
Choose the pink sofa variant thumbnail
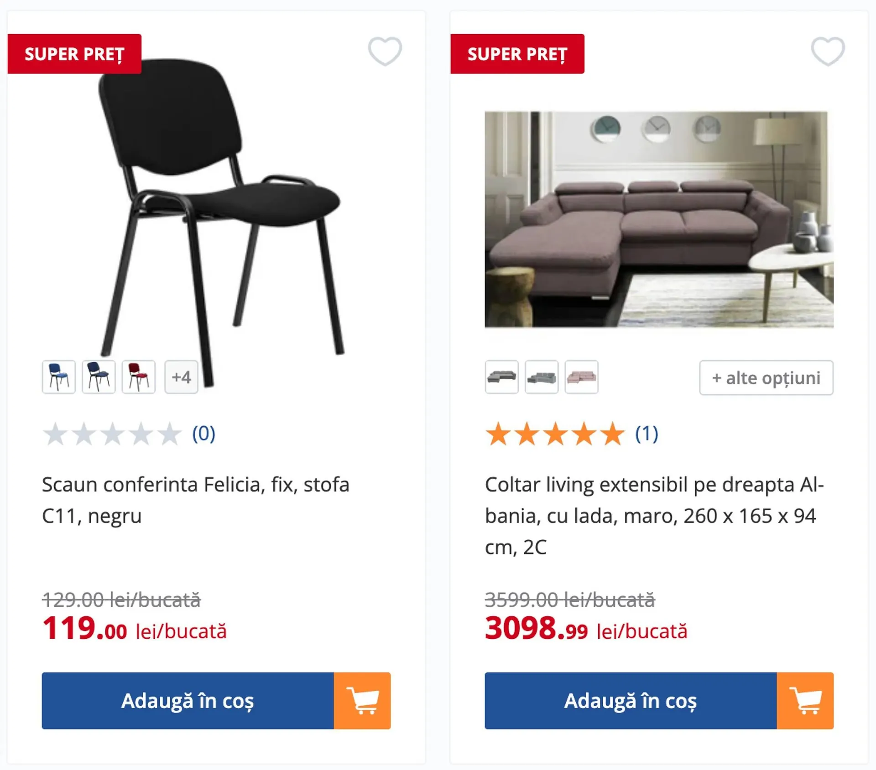point(581,377)
